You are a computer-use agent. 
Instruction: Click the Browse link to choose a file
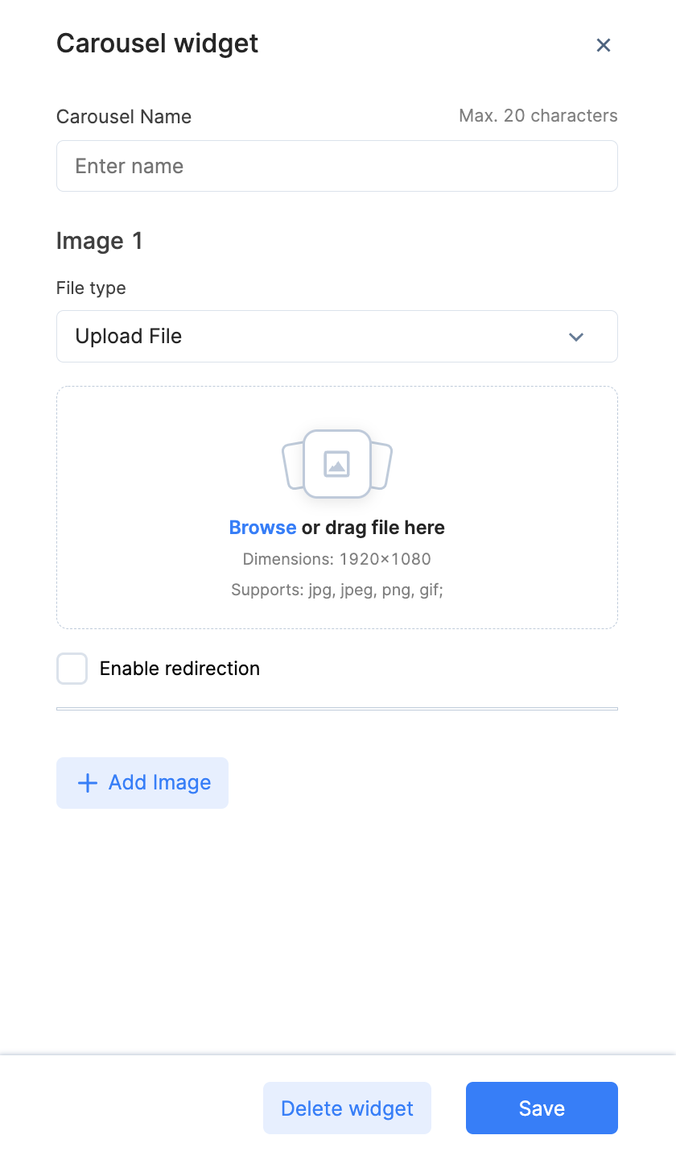click(262, 528)
